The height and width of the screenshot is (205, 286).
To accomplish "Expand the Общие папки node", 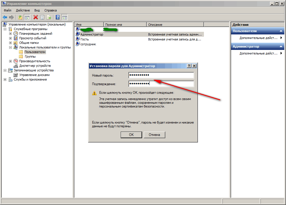I will (10, 43).
